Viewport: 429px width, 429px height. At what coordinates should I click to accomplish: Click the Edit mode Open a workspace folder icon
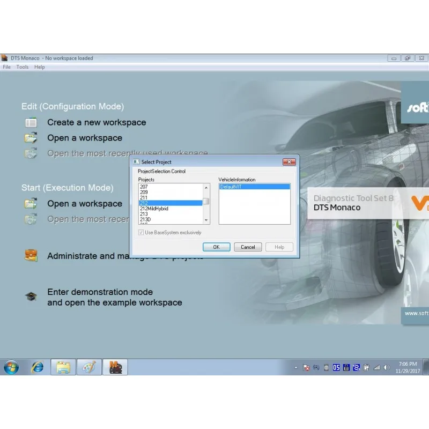pos(31,138)
